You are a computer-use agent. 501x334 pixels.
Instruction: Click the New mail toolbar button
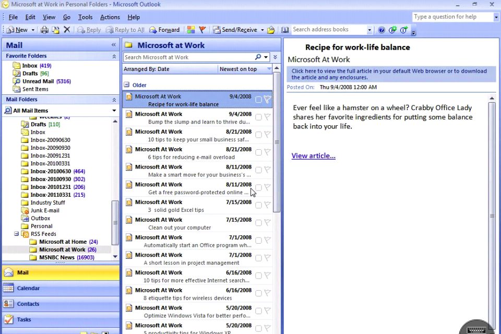17,30
